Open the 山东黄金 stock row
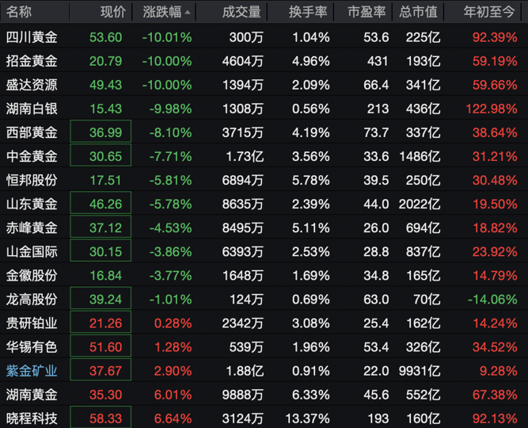The width and height of the screenshot is (528, 428). [32, 204]
